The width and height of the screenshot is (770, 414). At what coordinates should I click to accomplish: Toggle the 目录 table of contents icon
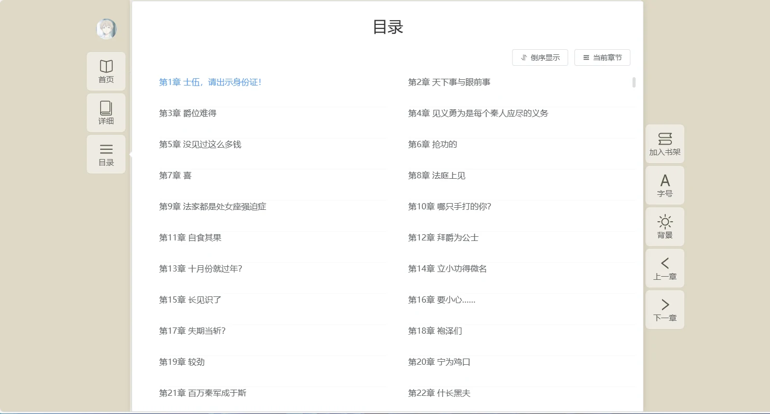pyautogui.click(x=106, y=154)
